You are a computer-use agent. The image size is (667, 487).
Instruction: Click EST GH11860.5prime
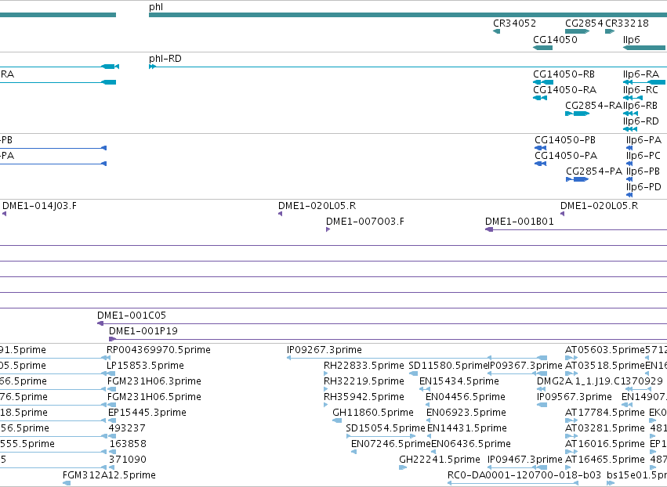click(372, 413)
